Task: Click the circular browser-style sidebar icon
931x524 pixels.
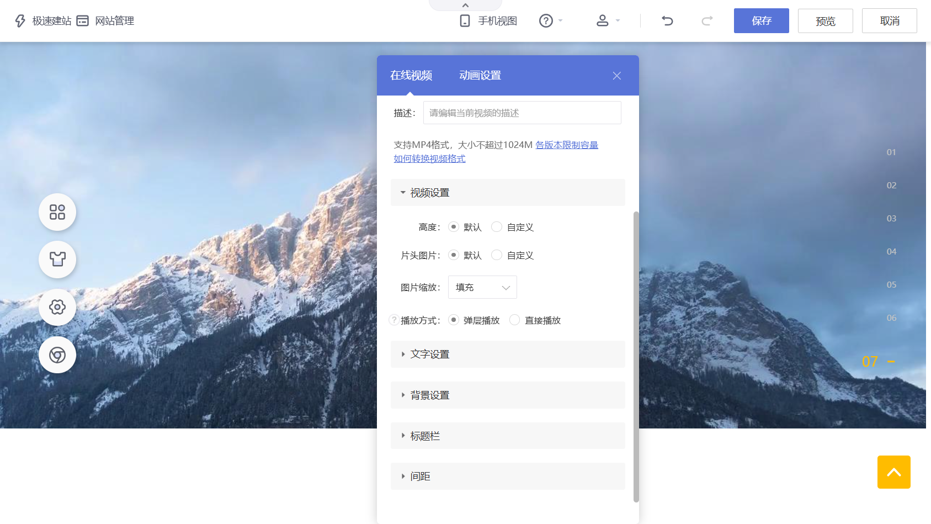Action: (x=57, y=354)
